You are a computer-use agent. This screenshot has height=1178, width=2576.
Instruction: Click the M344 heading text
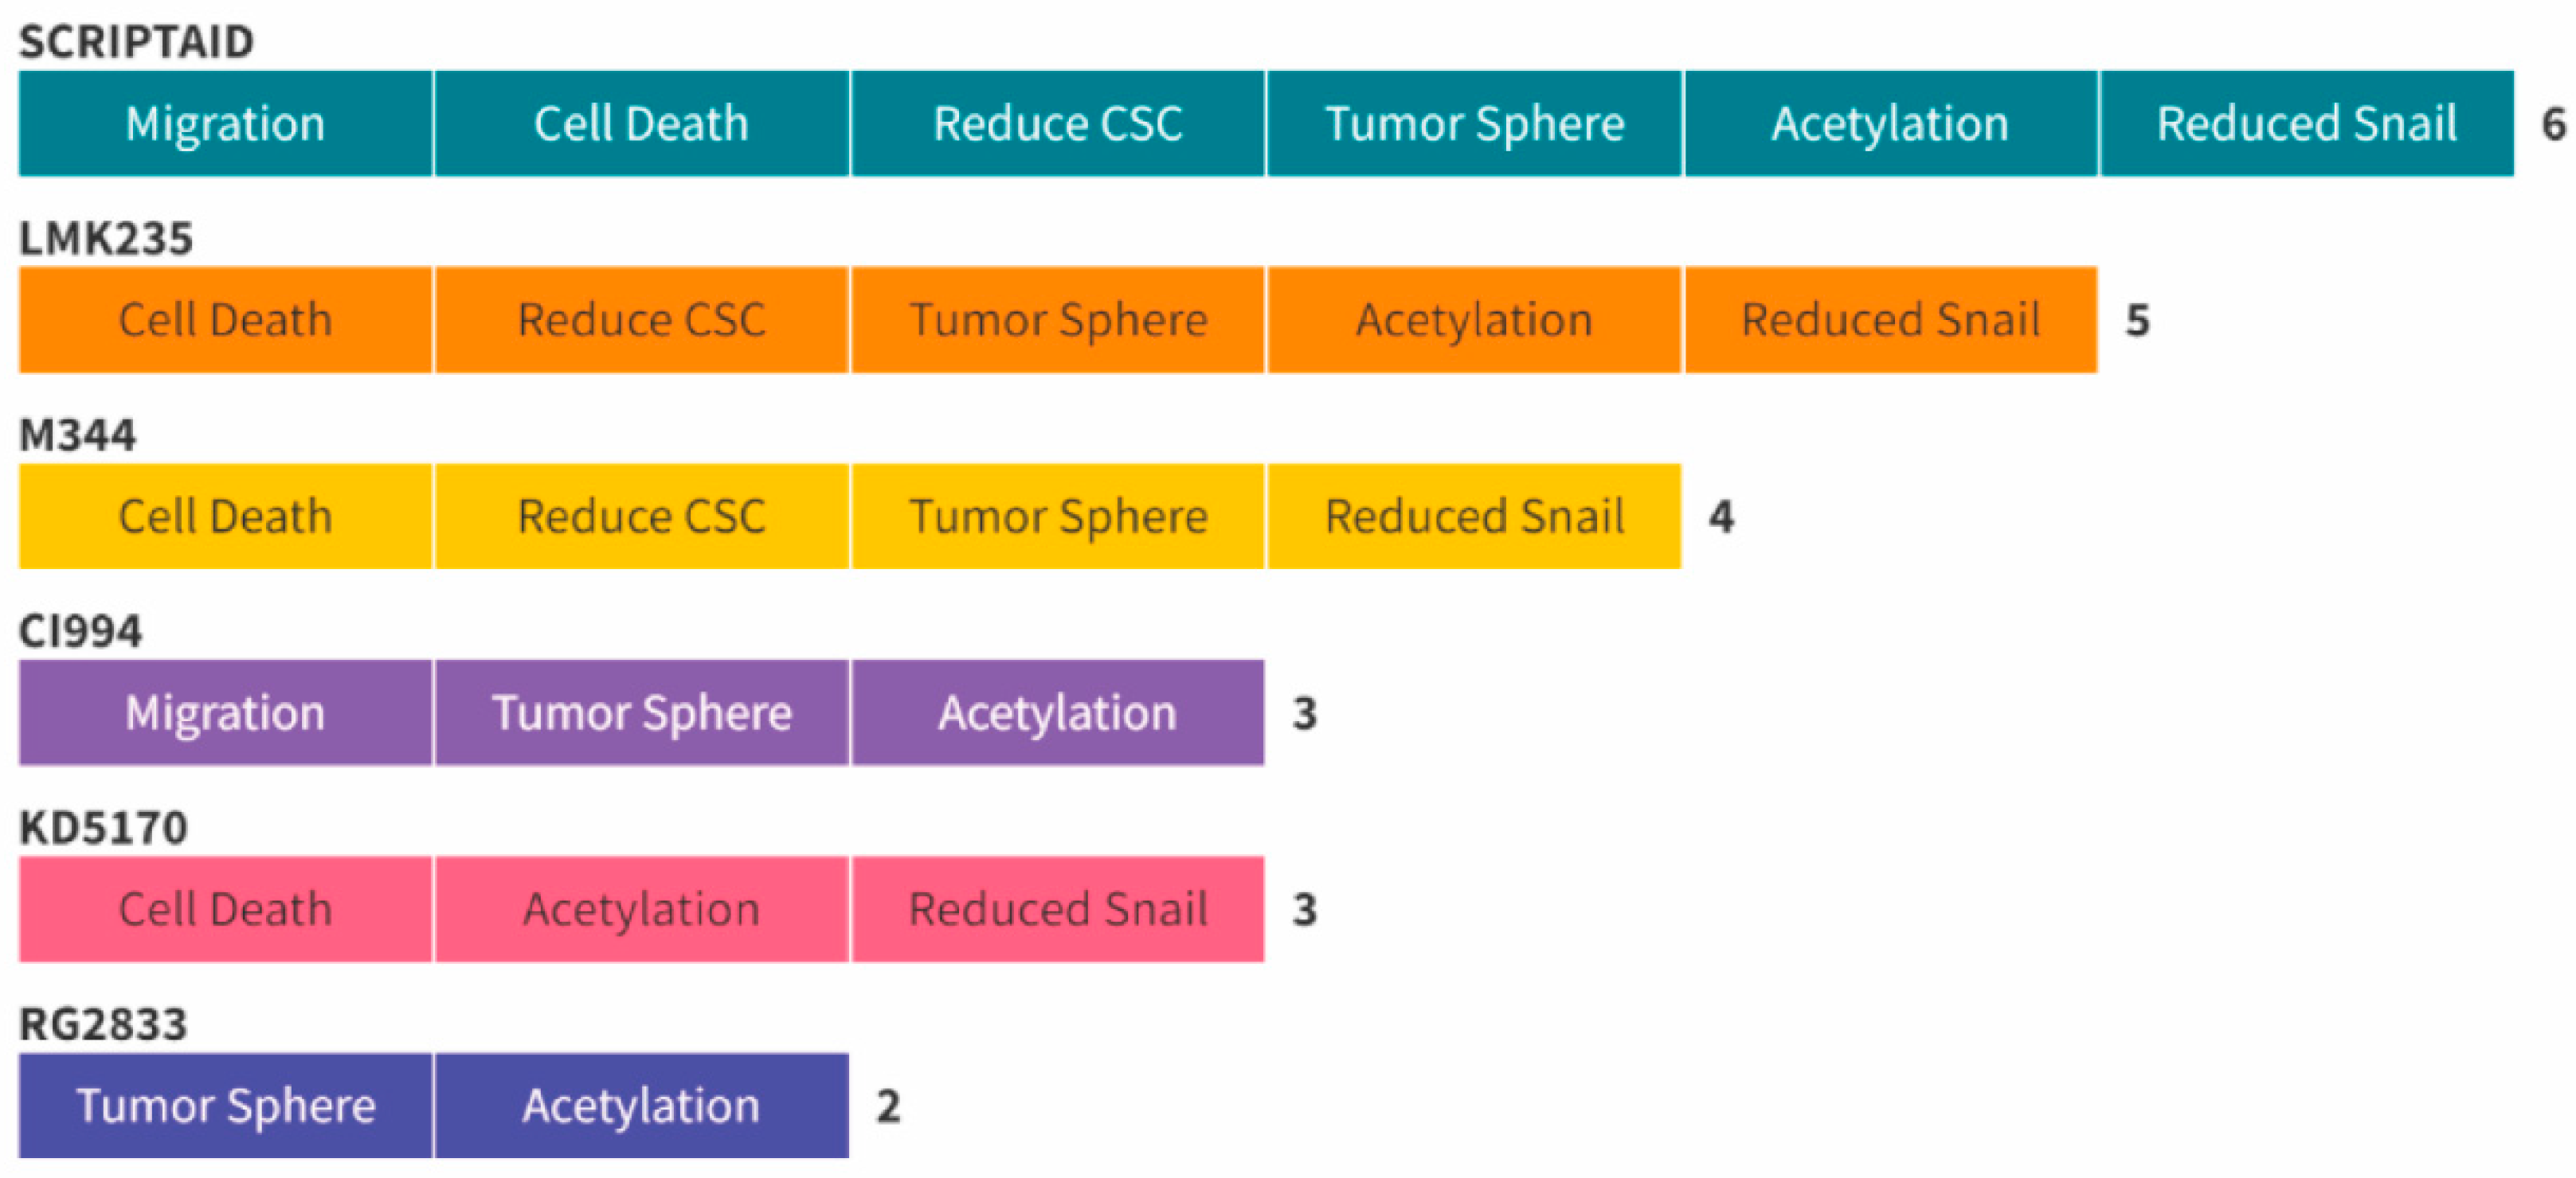pos(78,435)
